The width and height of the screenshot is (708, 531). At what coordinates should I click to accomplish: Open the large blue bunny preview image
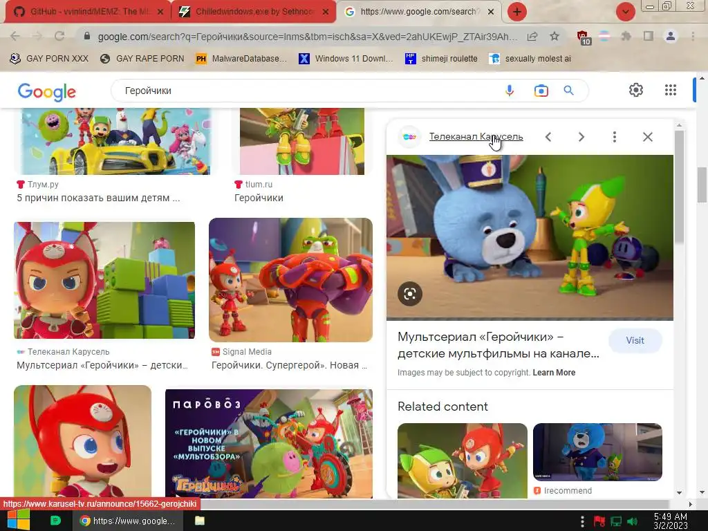click(x=530, y=238)
